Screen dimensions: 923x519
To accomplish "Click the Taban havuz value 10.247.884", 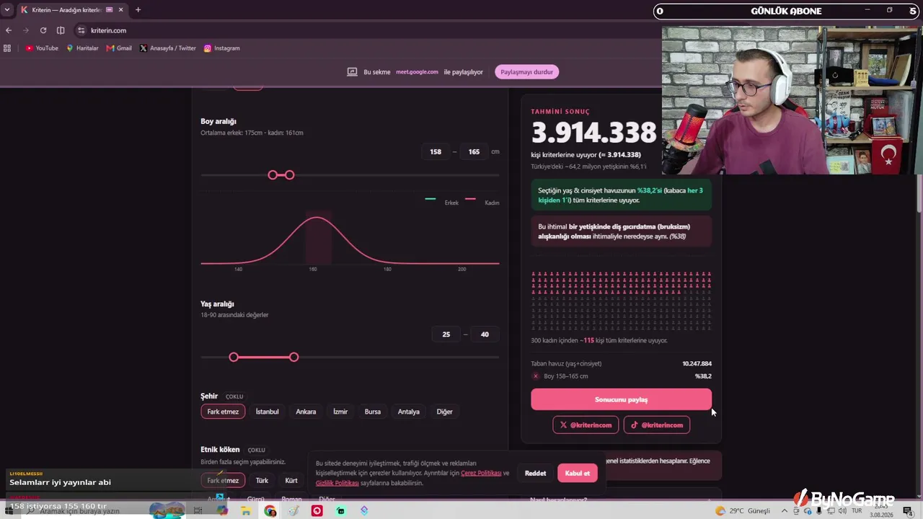I will pyautogui.click(x=697, y=364).
